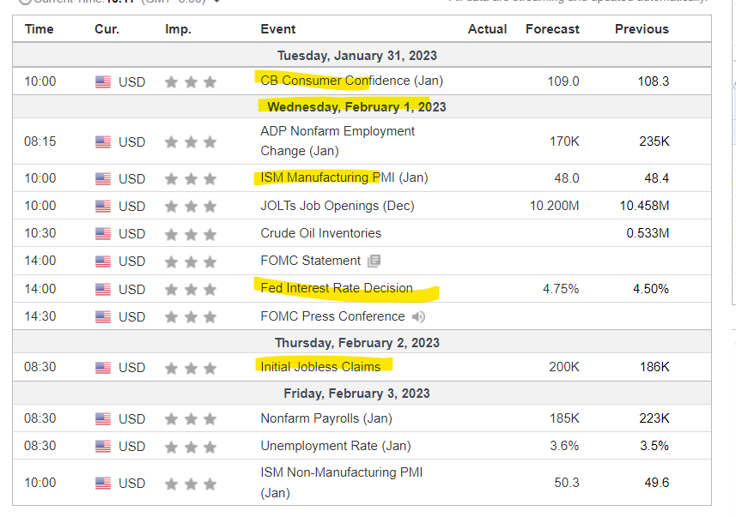The height and width of the screenshot is (517, 736).
Task: Click the Previous column header
Action: pos(642,29)
